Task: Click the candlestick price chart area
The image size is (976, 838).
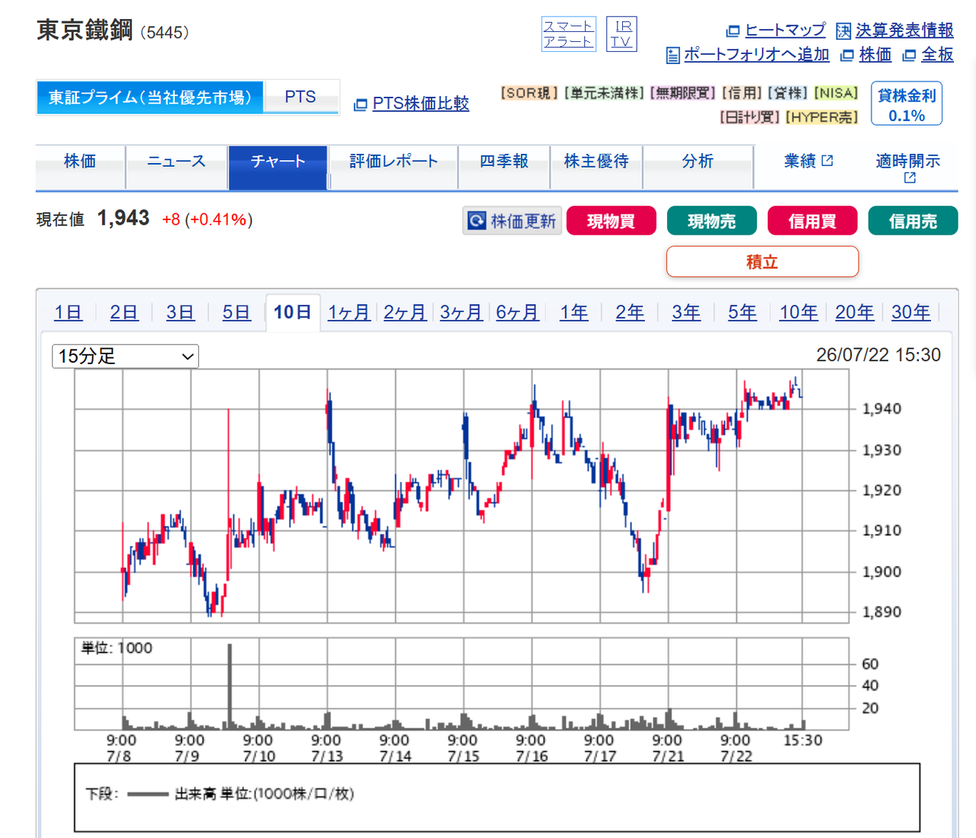Action: coord(461,496)
